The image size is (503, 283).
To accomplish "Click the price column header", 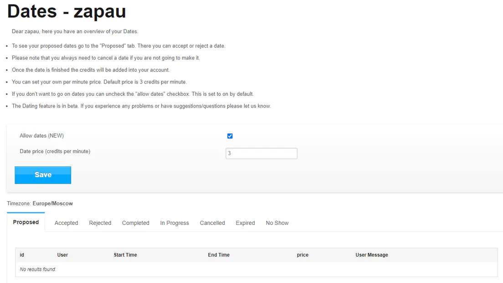I will [303, 255].
